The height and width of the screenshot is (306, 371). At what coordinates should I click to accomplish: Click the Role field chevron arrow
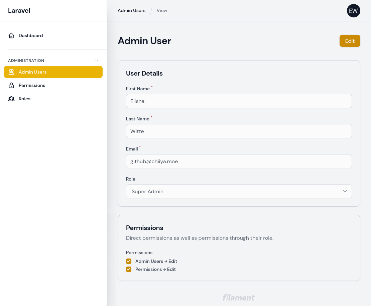point(345,191)
